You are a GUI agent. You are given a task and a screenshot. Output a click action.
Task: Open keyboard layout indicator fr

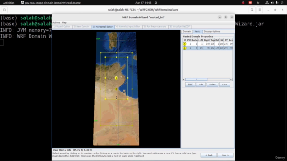coord(258,3)
